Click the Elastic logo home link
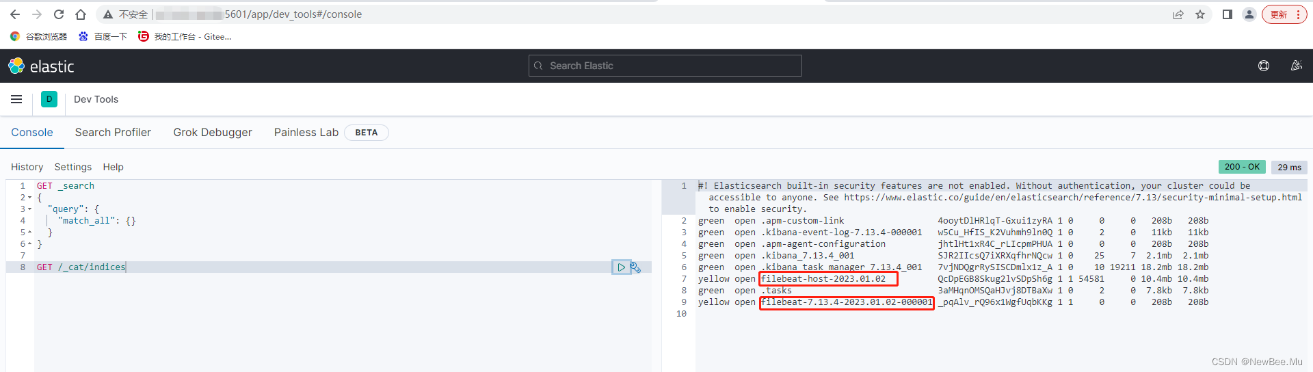The height and width of the screenshot is (372, 1313). click(x=41, y=66)
